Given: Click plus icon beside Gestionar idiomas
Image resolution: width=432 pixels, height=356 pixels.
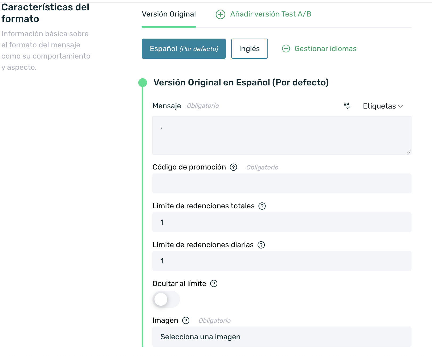Looking at the screenshot, I should coord(286,49).
